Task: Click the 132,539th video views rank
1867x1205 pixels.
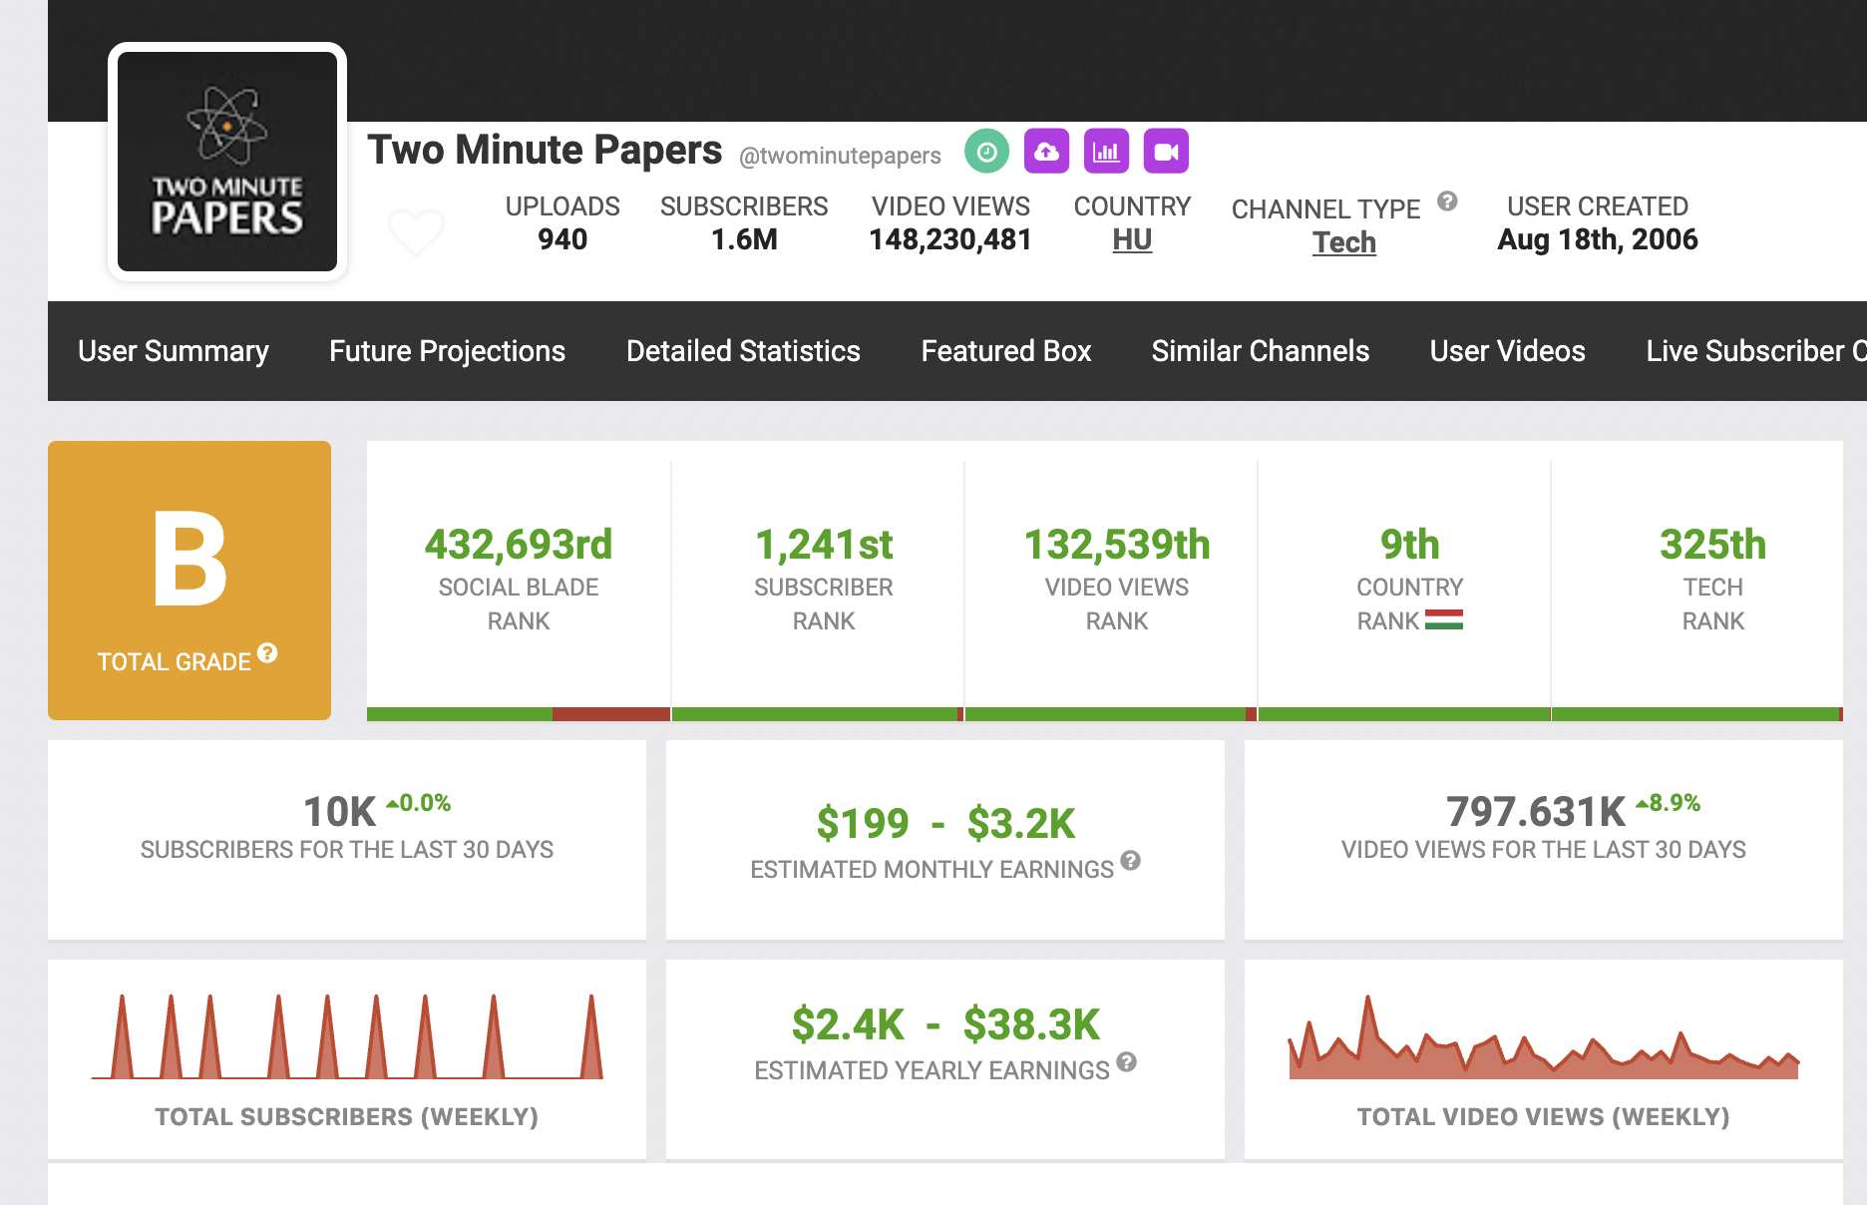Action: click(x=1117, y=545)
